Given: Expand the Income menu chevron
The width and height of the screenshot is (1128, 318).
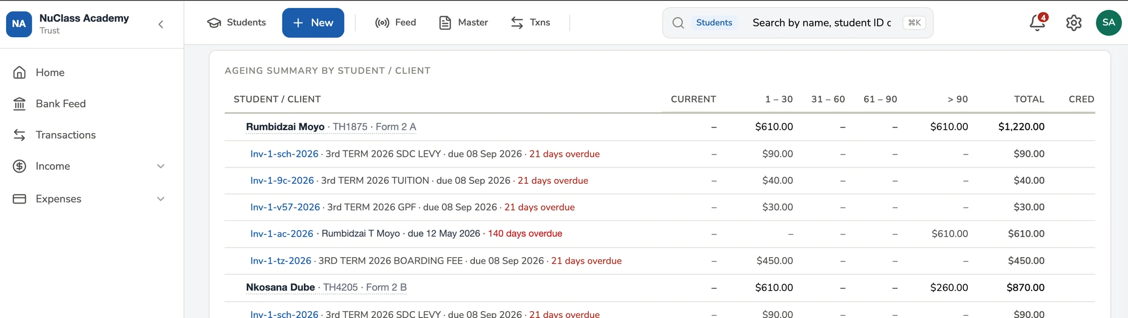Looking at the screenshot, I should click(x=161, y=166).
